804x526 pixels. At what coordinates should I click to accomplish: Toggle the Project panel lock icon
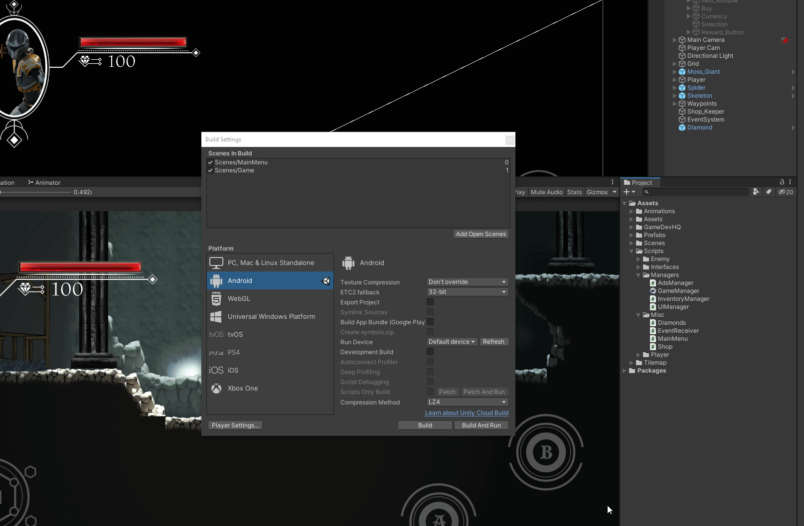(x=782, y=182)
